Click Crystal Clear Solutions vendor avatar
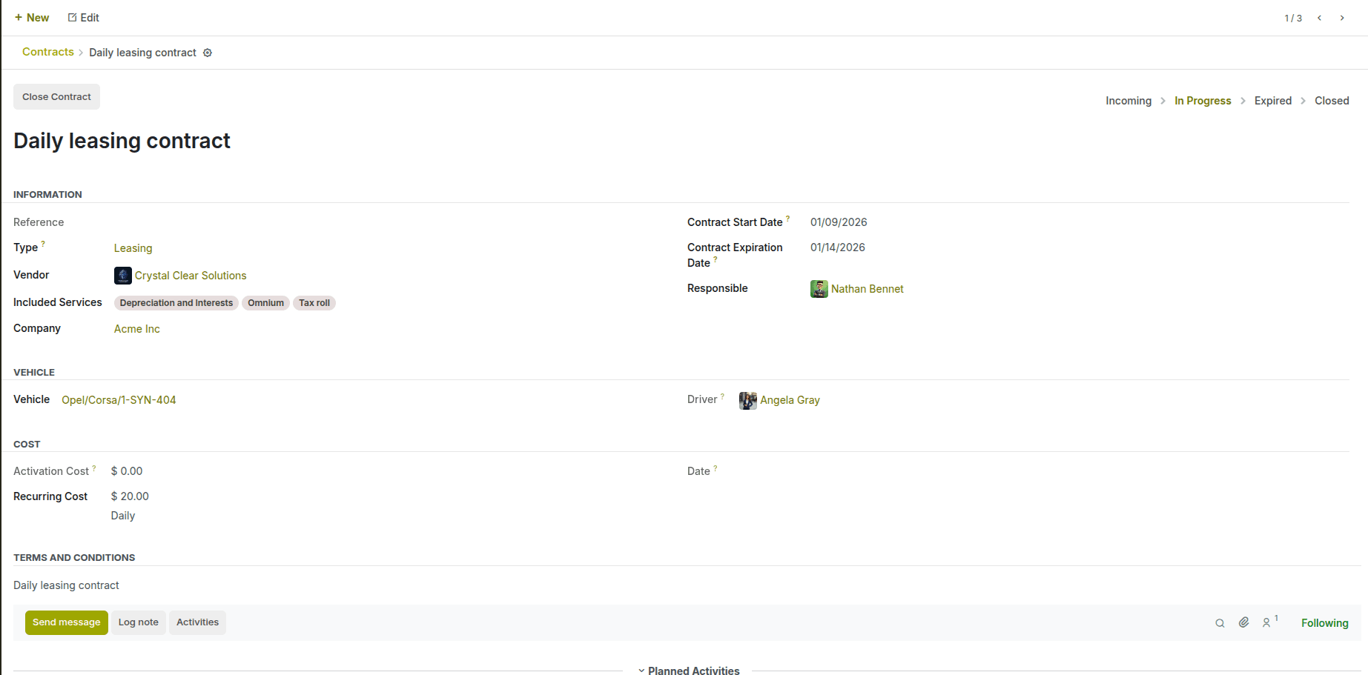 (x=123, y=276)
